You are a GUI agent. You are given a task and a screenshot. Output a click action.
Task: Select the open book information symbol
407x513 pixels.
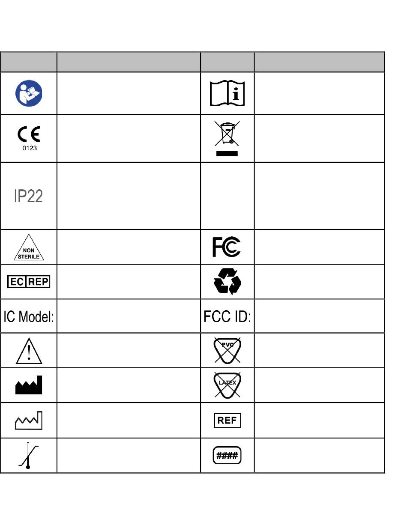[x=227, y=93]
